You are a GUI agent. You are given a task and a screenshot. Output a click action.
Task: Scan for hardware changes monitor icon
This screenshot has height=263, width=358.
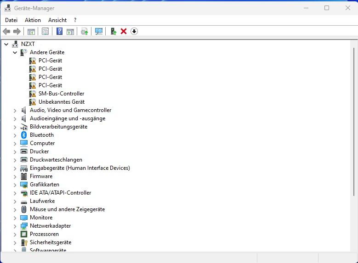tap(99, 31)
